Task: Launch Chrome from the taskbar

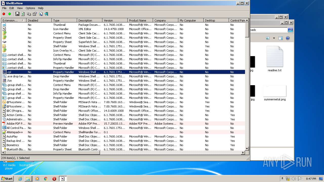Action: tap(46, 179)
